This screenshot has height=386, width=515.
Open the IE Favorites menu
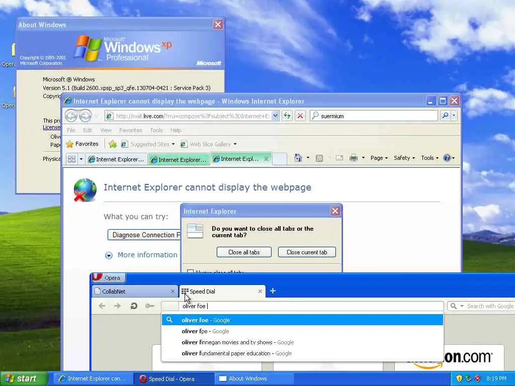[x=131, y=130]
